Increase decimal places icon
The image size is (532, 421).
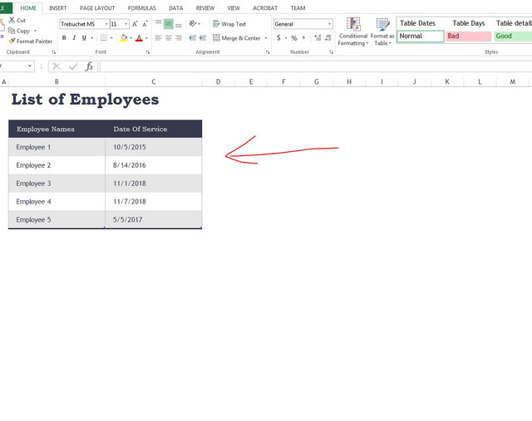click(318, 38)
